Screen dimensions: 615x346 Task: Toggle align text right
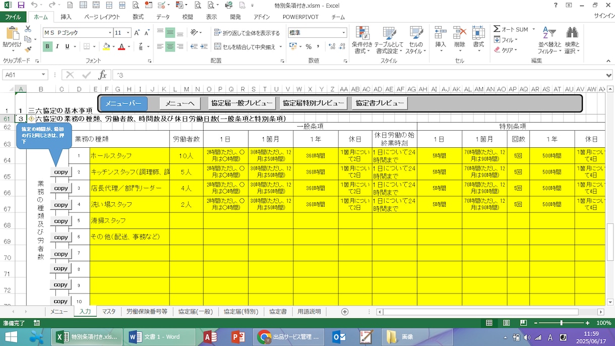click(x=180, y=47)
